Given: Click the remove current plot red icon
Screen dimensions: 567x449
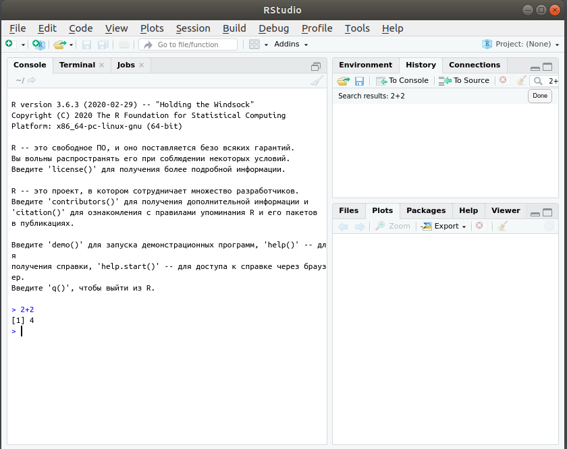Looking at the screenshot, I should pyautogui.click(x=479, y=225).
